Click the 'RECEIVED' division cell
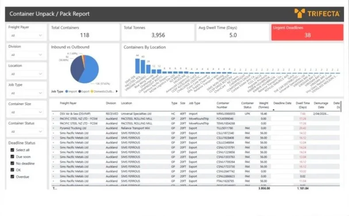Image resolution: width=349 pixels, height=216 pixels. click(x=112, y=114)
